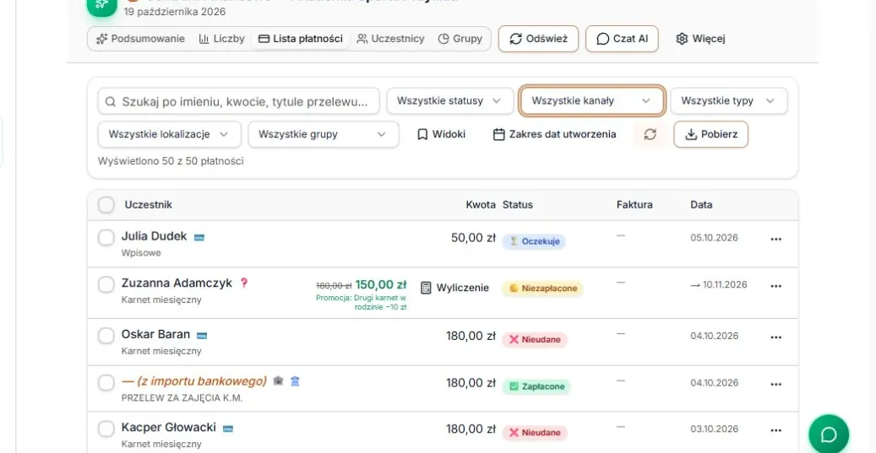Screen dimensions: 876x453
Task: Open row menu for bank import payment
Action: (x=776, y=385)
